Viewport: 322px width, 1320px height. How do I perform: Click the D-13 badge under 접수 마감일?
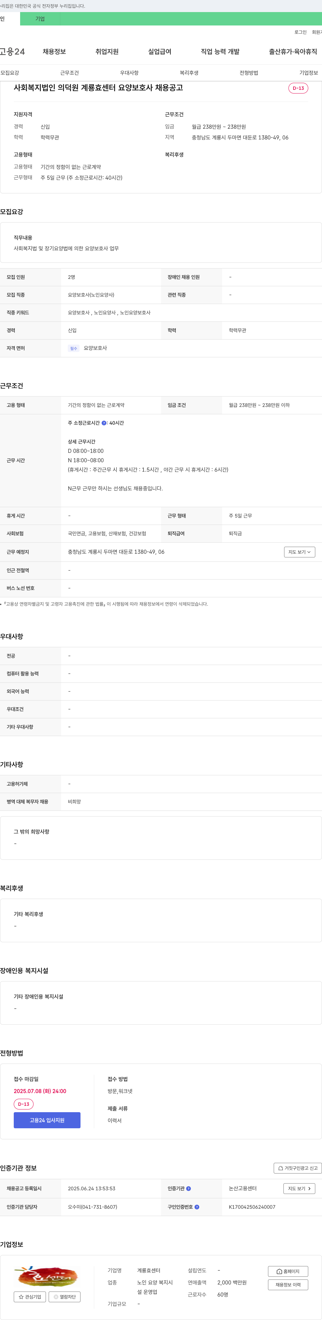click(x=23, y=1104)
